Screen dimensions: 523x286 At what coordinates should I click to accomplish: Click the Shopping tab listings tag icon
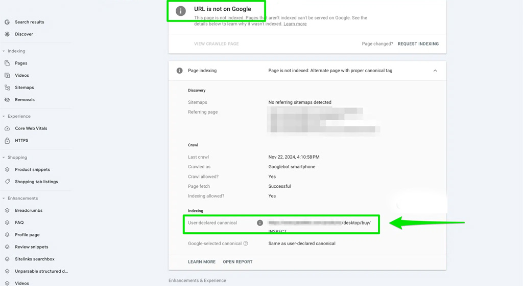point(7,182)
